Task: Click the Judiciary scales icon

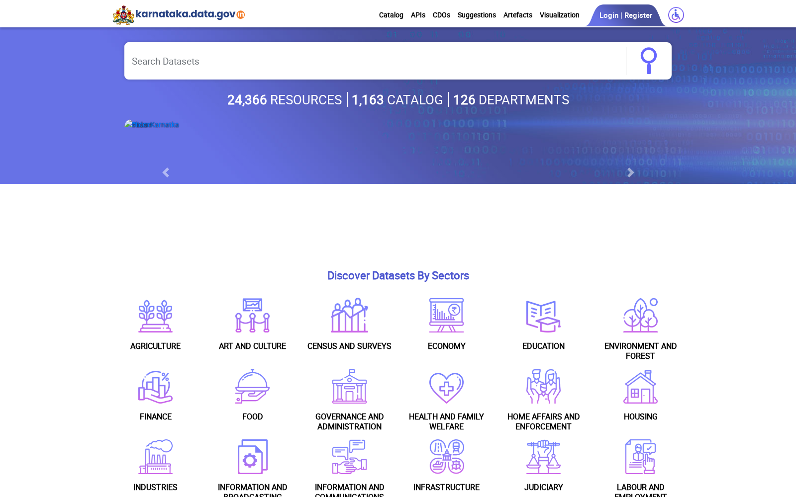Action: pyautogui.click(x=543, y=457)
